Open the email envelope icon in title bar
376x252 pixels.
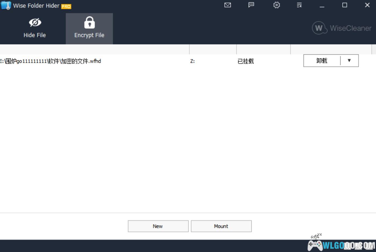click(x=227, y=5)
